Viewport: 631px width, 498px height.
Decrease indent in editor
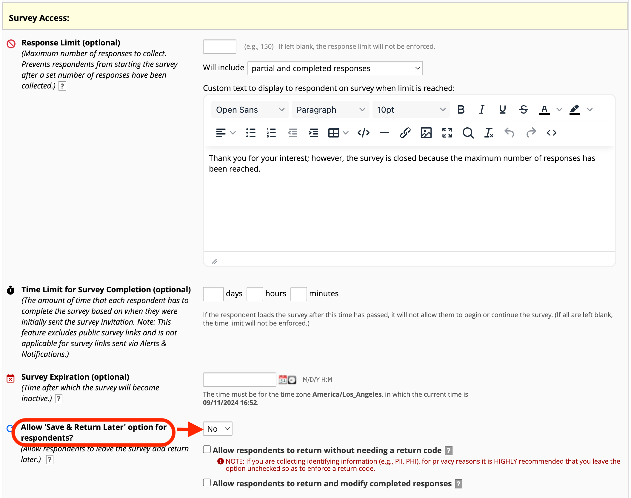click(x=293, y=133)
